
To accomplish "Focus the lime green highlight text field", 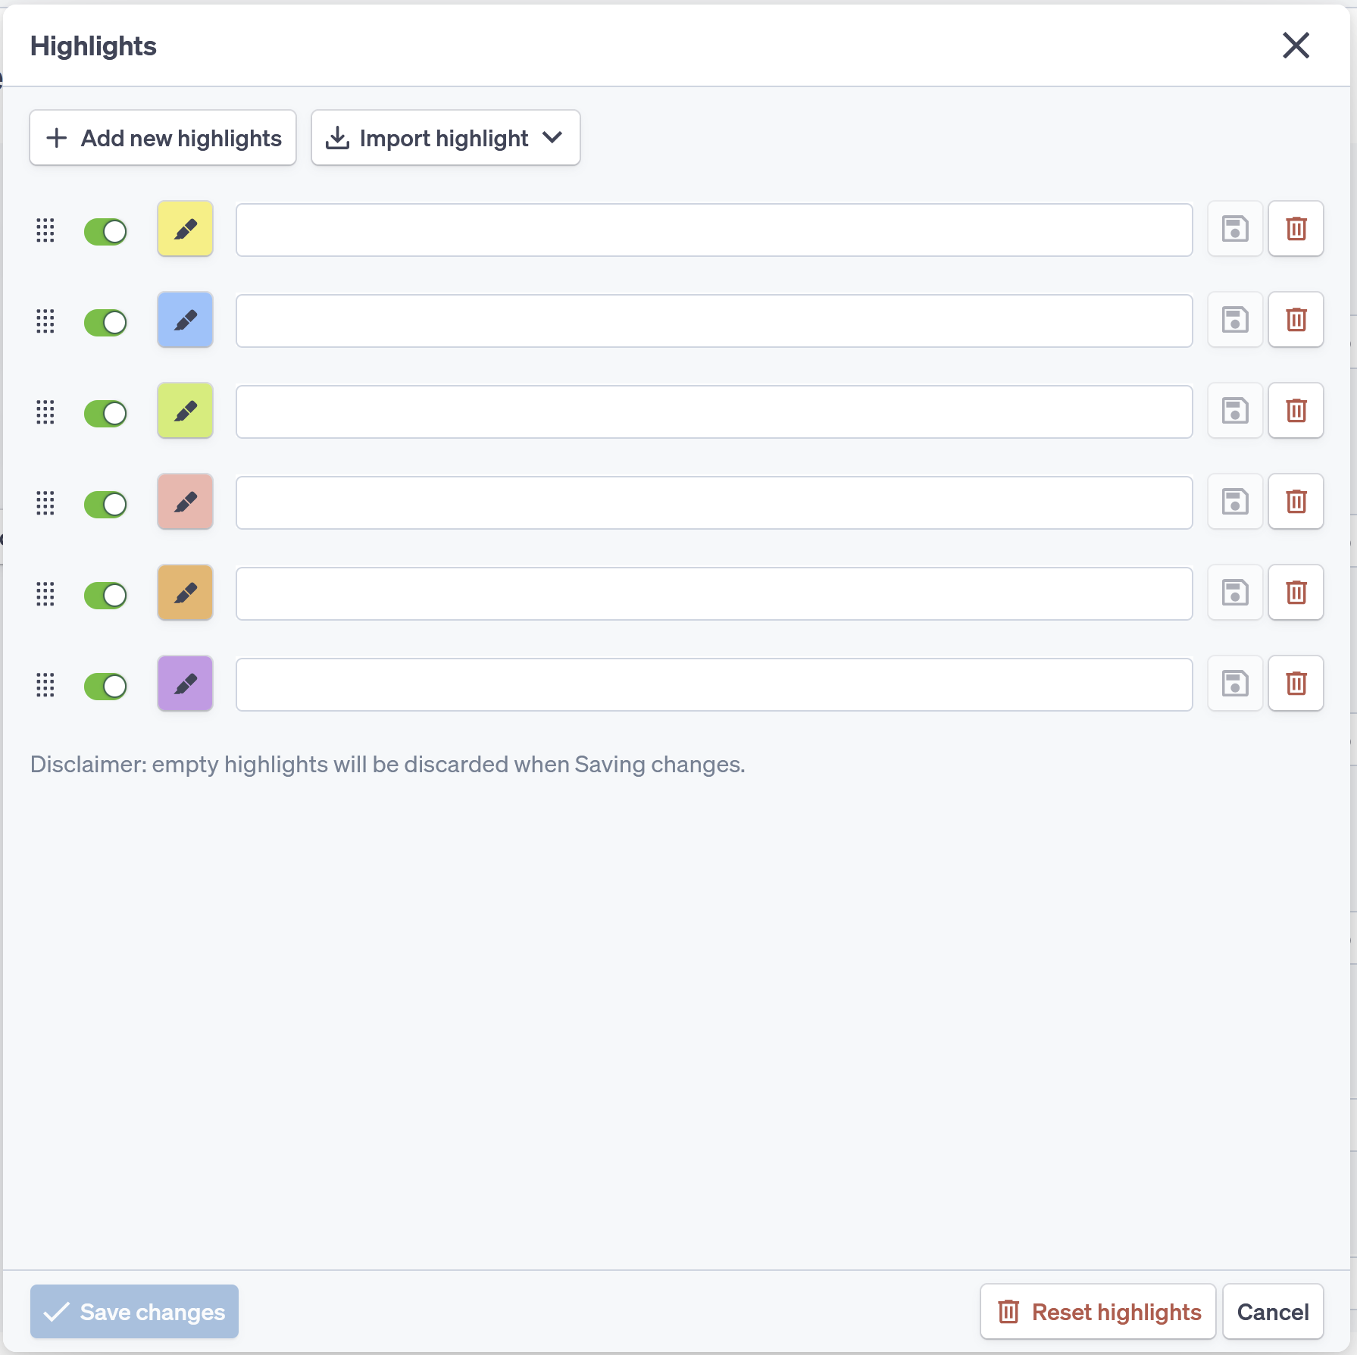I will (714, 412).
